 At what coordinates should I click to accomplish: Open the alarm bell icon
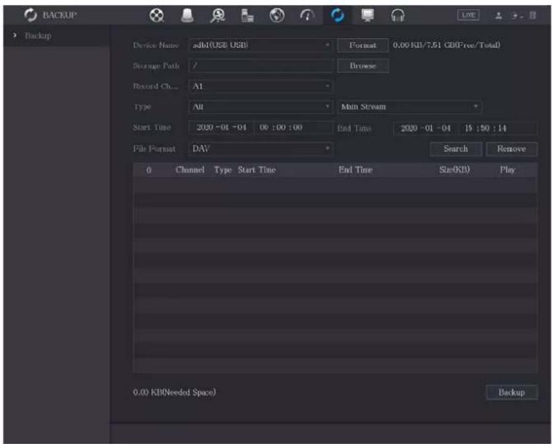point(187,15)
